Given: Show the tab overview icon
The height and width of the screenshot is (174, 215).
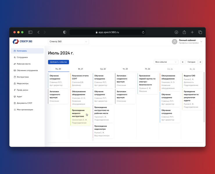Looking at the screenshot, I should coord(200,32).
